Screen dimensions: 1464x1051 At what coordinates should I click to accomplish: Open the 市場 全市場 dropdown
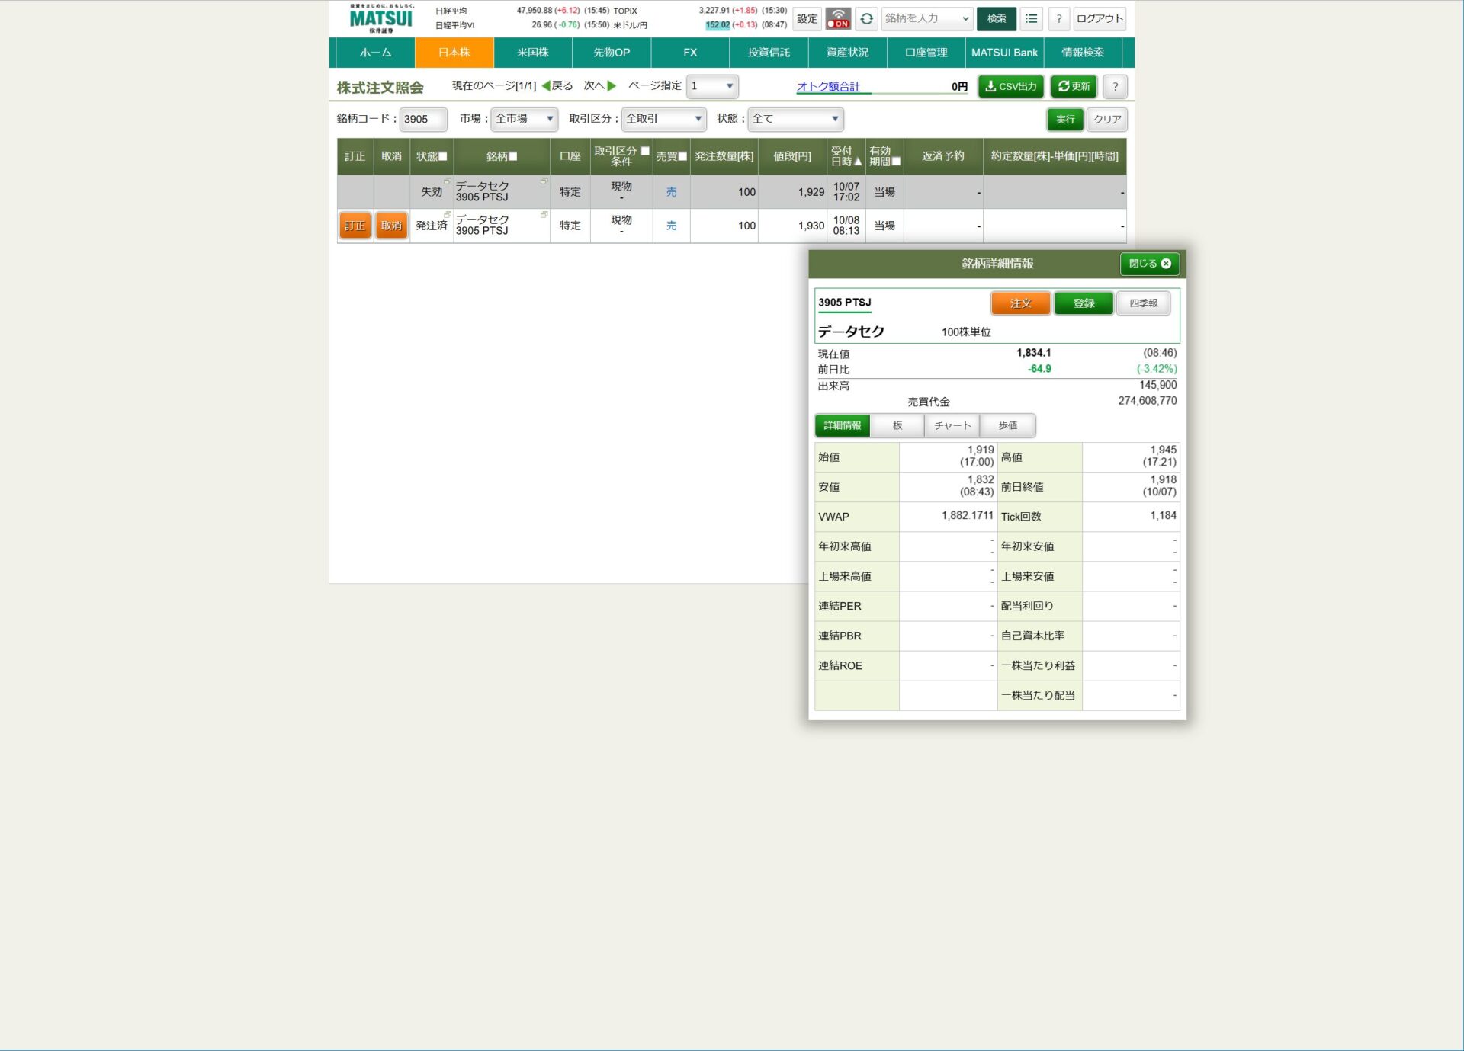point(524,119)
